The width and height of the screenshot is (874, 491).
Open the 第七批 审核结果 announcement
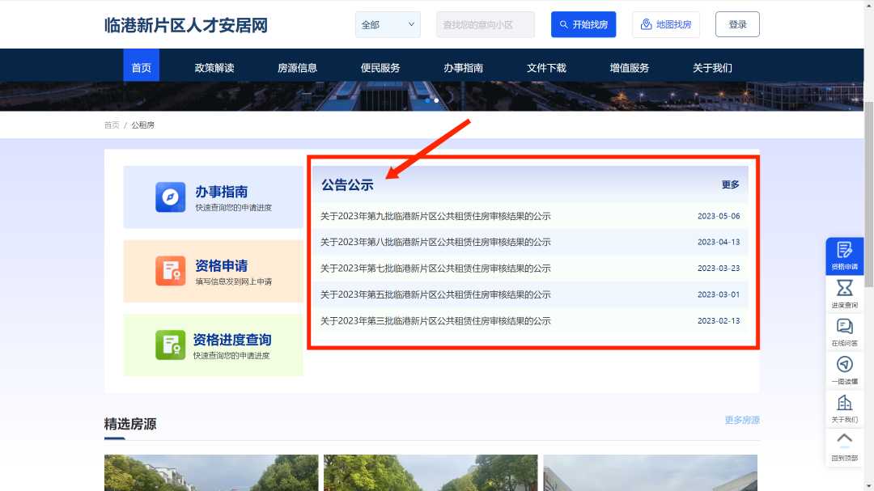435,269
